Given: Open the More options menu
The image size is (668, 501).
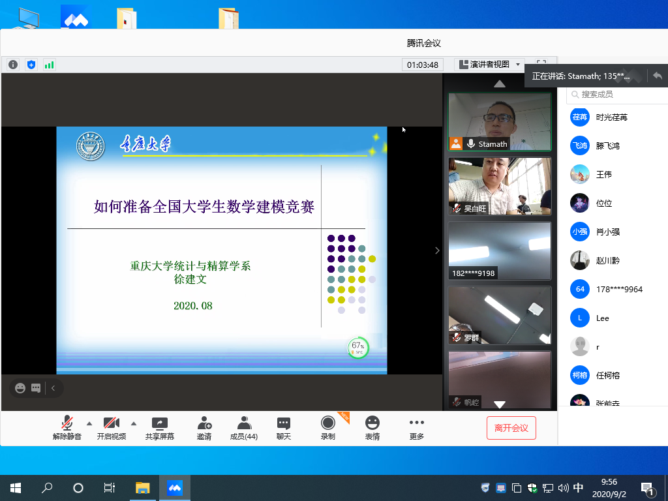Looking at the screenshot, I should pyautogui.click(x=416, y=428).
